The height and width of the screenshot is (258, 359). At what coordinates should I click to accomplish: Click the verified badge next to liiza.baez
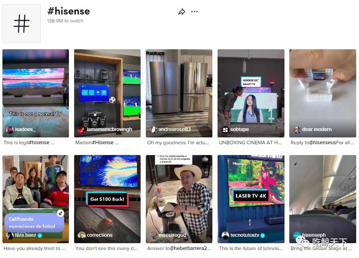(x=40, y=235)
